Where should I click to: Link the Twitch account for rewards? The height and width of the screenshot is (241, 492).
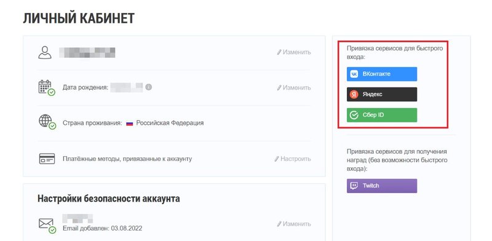click(x=382, y=186)
